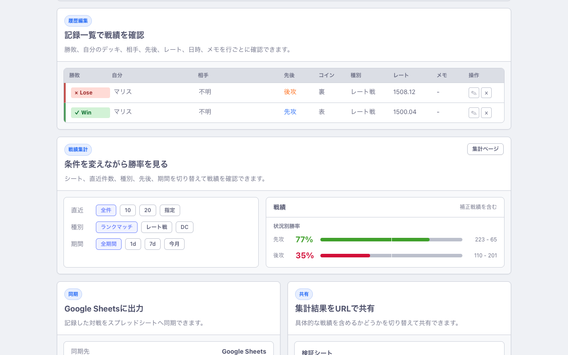
Task: Click the 状況別勝率 label
Action: tap(287, 226)
